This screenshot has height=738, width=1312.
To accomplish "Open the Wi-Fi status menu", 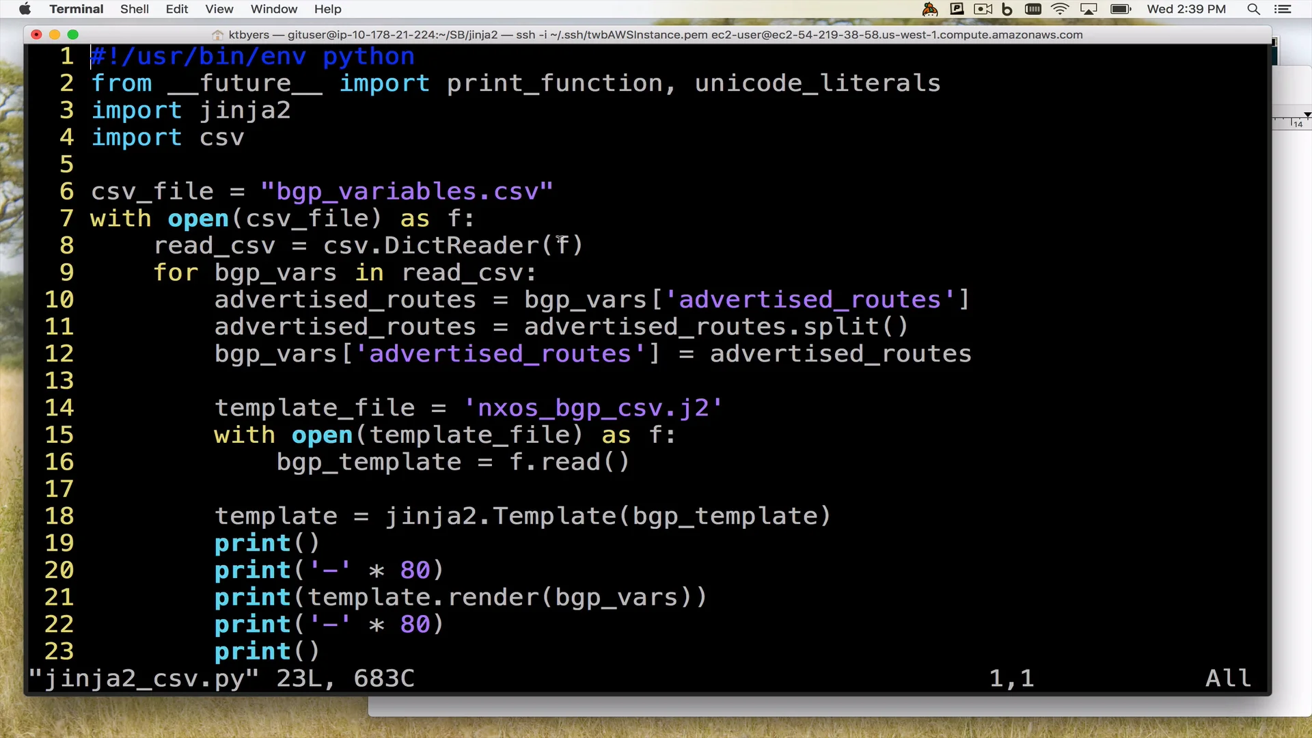I will (1060, 9).
